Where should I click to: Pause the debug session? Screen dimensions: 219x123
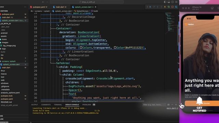click(150, 7)
